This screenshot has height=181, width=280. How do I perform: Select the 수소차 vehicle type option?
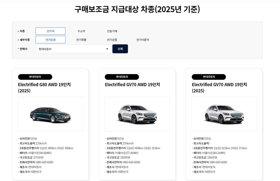[x=81, y=31]
